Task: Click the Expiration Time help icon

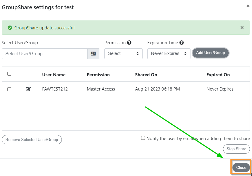Action: (181, 42)
